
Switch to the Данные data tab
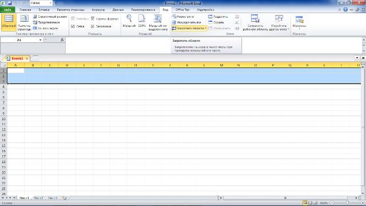(x=118, y=10)
